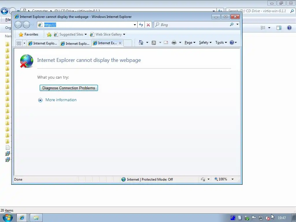Click the network tray icon
This screenshot has width=296, height=222.
click(x=261, y=218)
